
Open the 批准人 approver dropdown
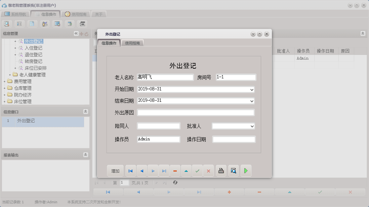(253, 126)
